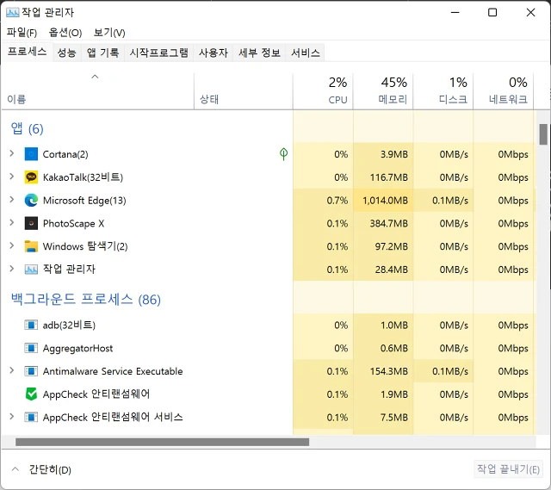Click the KakaoTalk yellow icon
Screen dimensions: 551x490
(31, 177)
